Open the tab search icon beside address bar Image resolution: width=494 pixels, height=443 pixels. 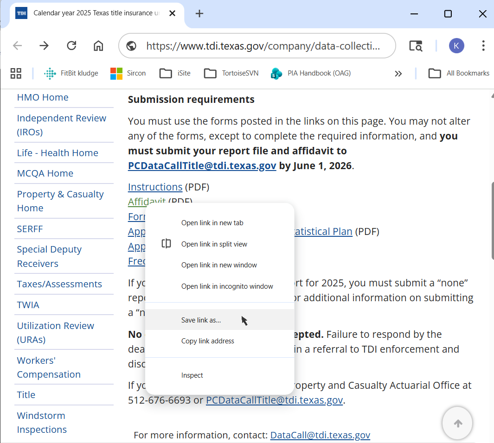tap(416, 46)
